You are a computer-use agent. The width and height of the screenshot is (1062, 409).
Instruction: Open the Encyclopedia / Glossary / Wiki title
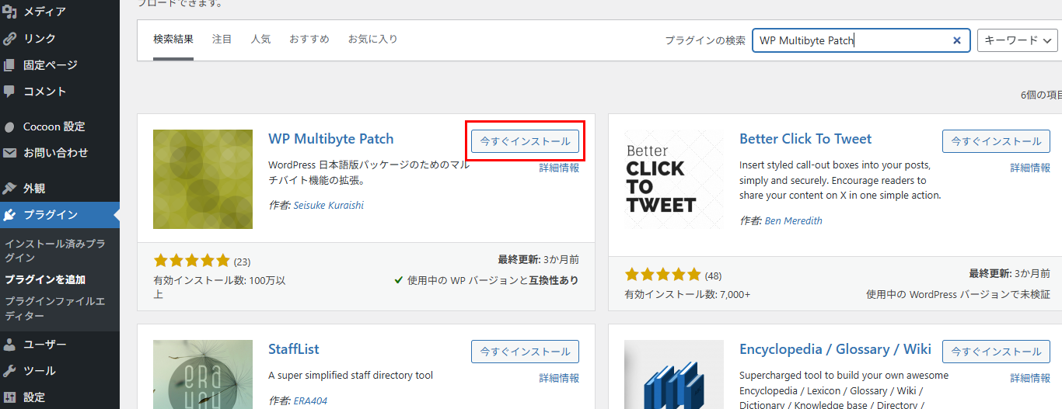pos(835,349)
